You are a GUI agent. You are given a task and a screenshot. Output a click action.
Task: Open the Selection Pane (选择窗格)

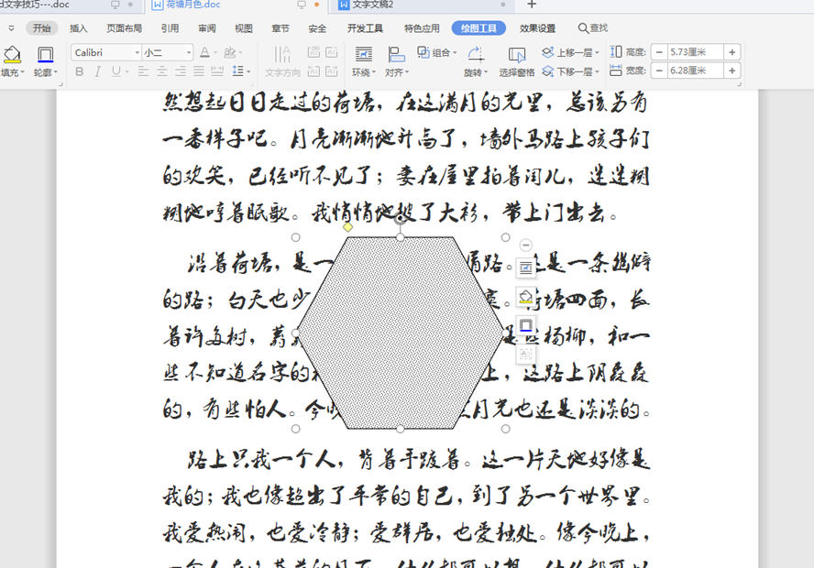[x=516, y=62]
